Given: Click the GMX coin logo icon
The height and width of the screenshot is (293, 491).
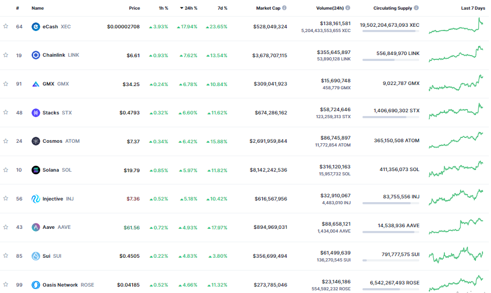Looking at the screenshot, I should pos(36,84).
